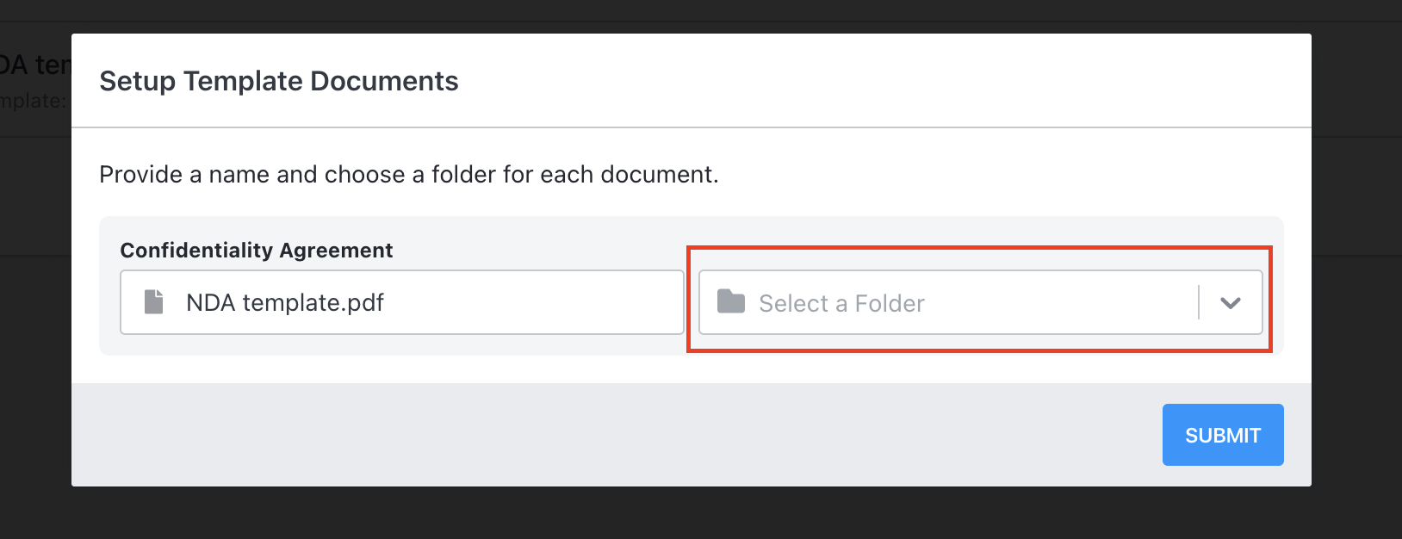Open the Select a Folder combo box
1402x539 pixels.
coord(981,302)
